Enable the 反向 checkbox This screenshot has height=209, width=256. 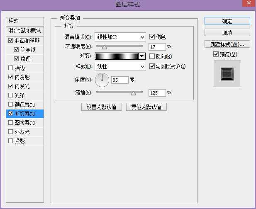(x=152, y=56)
